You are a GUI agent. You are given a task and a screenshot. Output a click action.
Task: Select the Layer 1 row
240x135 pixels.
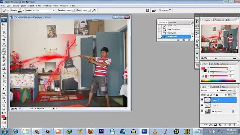point(218,105)
